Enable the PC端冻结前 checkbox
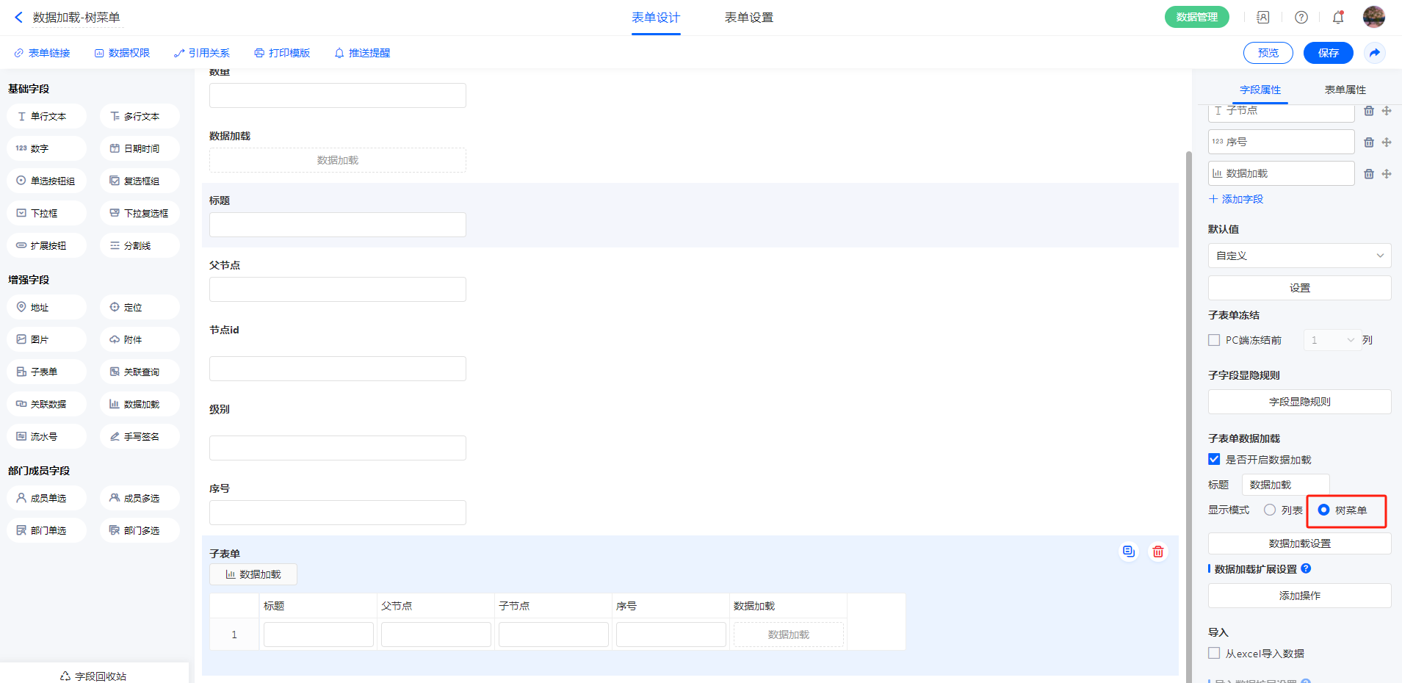Viewport: 1402px width, 683px height. 1214,340
